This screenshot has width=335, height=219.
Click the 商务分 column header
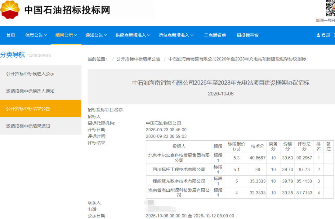(273, 146)
